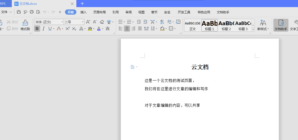Open the 开发工具 tab
This screenshot has height=140, width=298.
tap(184, 12)
